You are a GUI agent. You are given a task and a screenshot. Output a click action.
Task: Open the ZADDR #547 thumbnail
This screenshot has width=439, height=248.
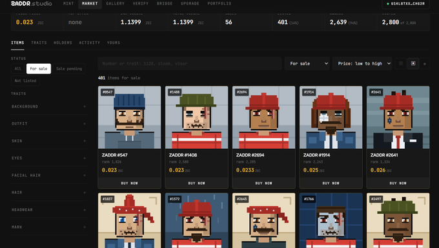click(x=129, y=117)
